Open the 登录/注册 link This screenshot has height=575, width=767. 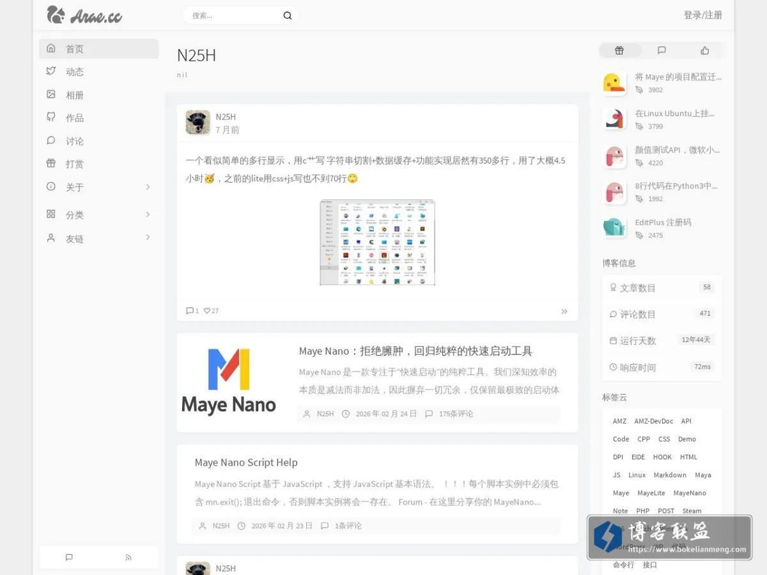(703, 15)
